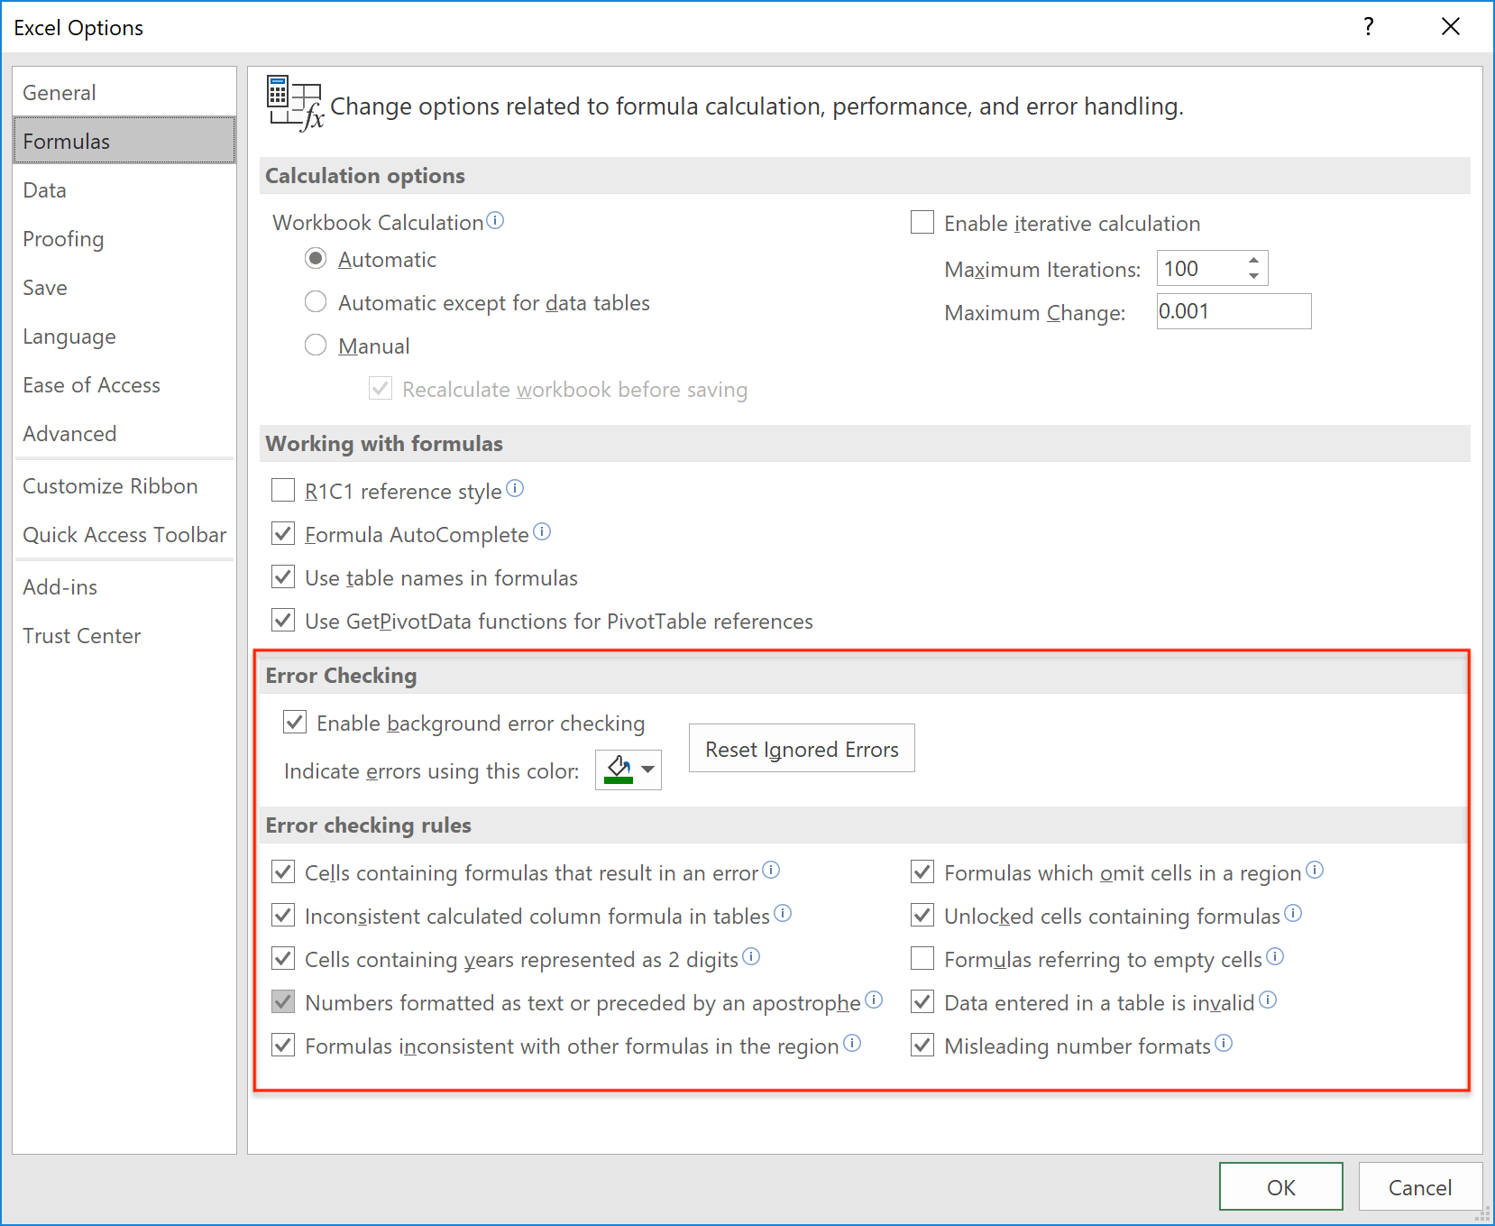Click info icon beside Workbook Calculation

click(495, 220)
